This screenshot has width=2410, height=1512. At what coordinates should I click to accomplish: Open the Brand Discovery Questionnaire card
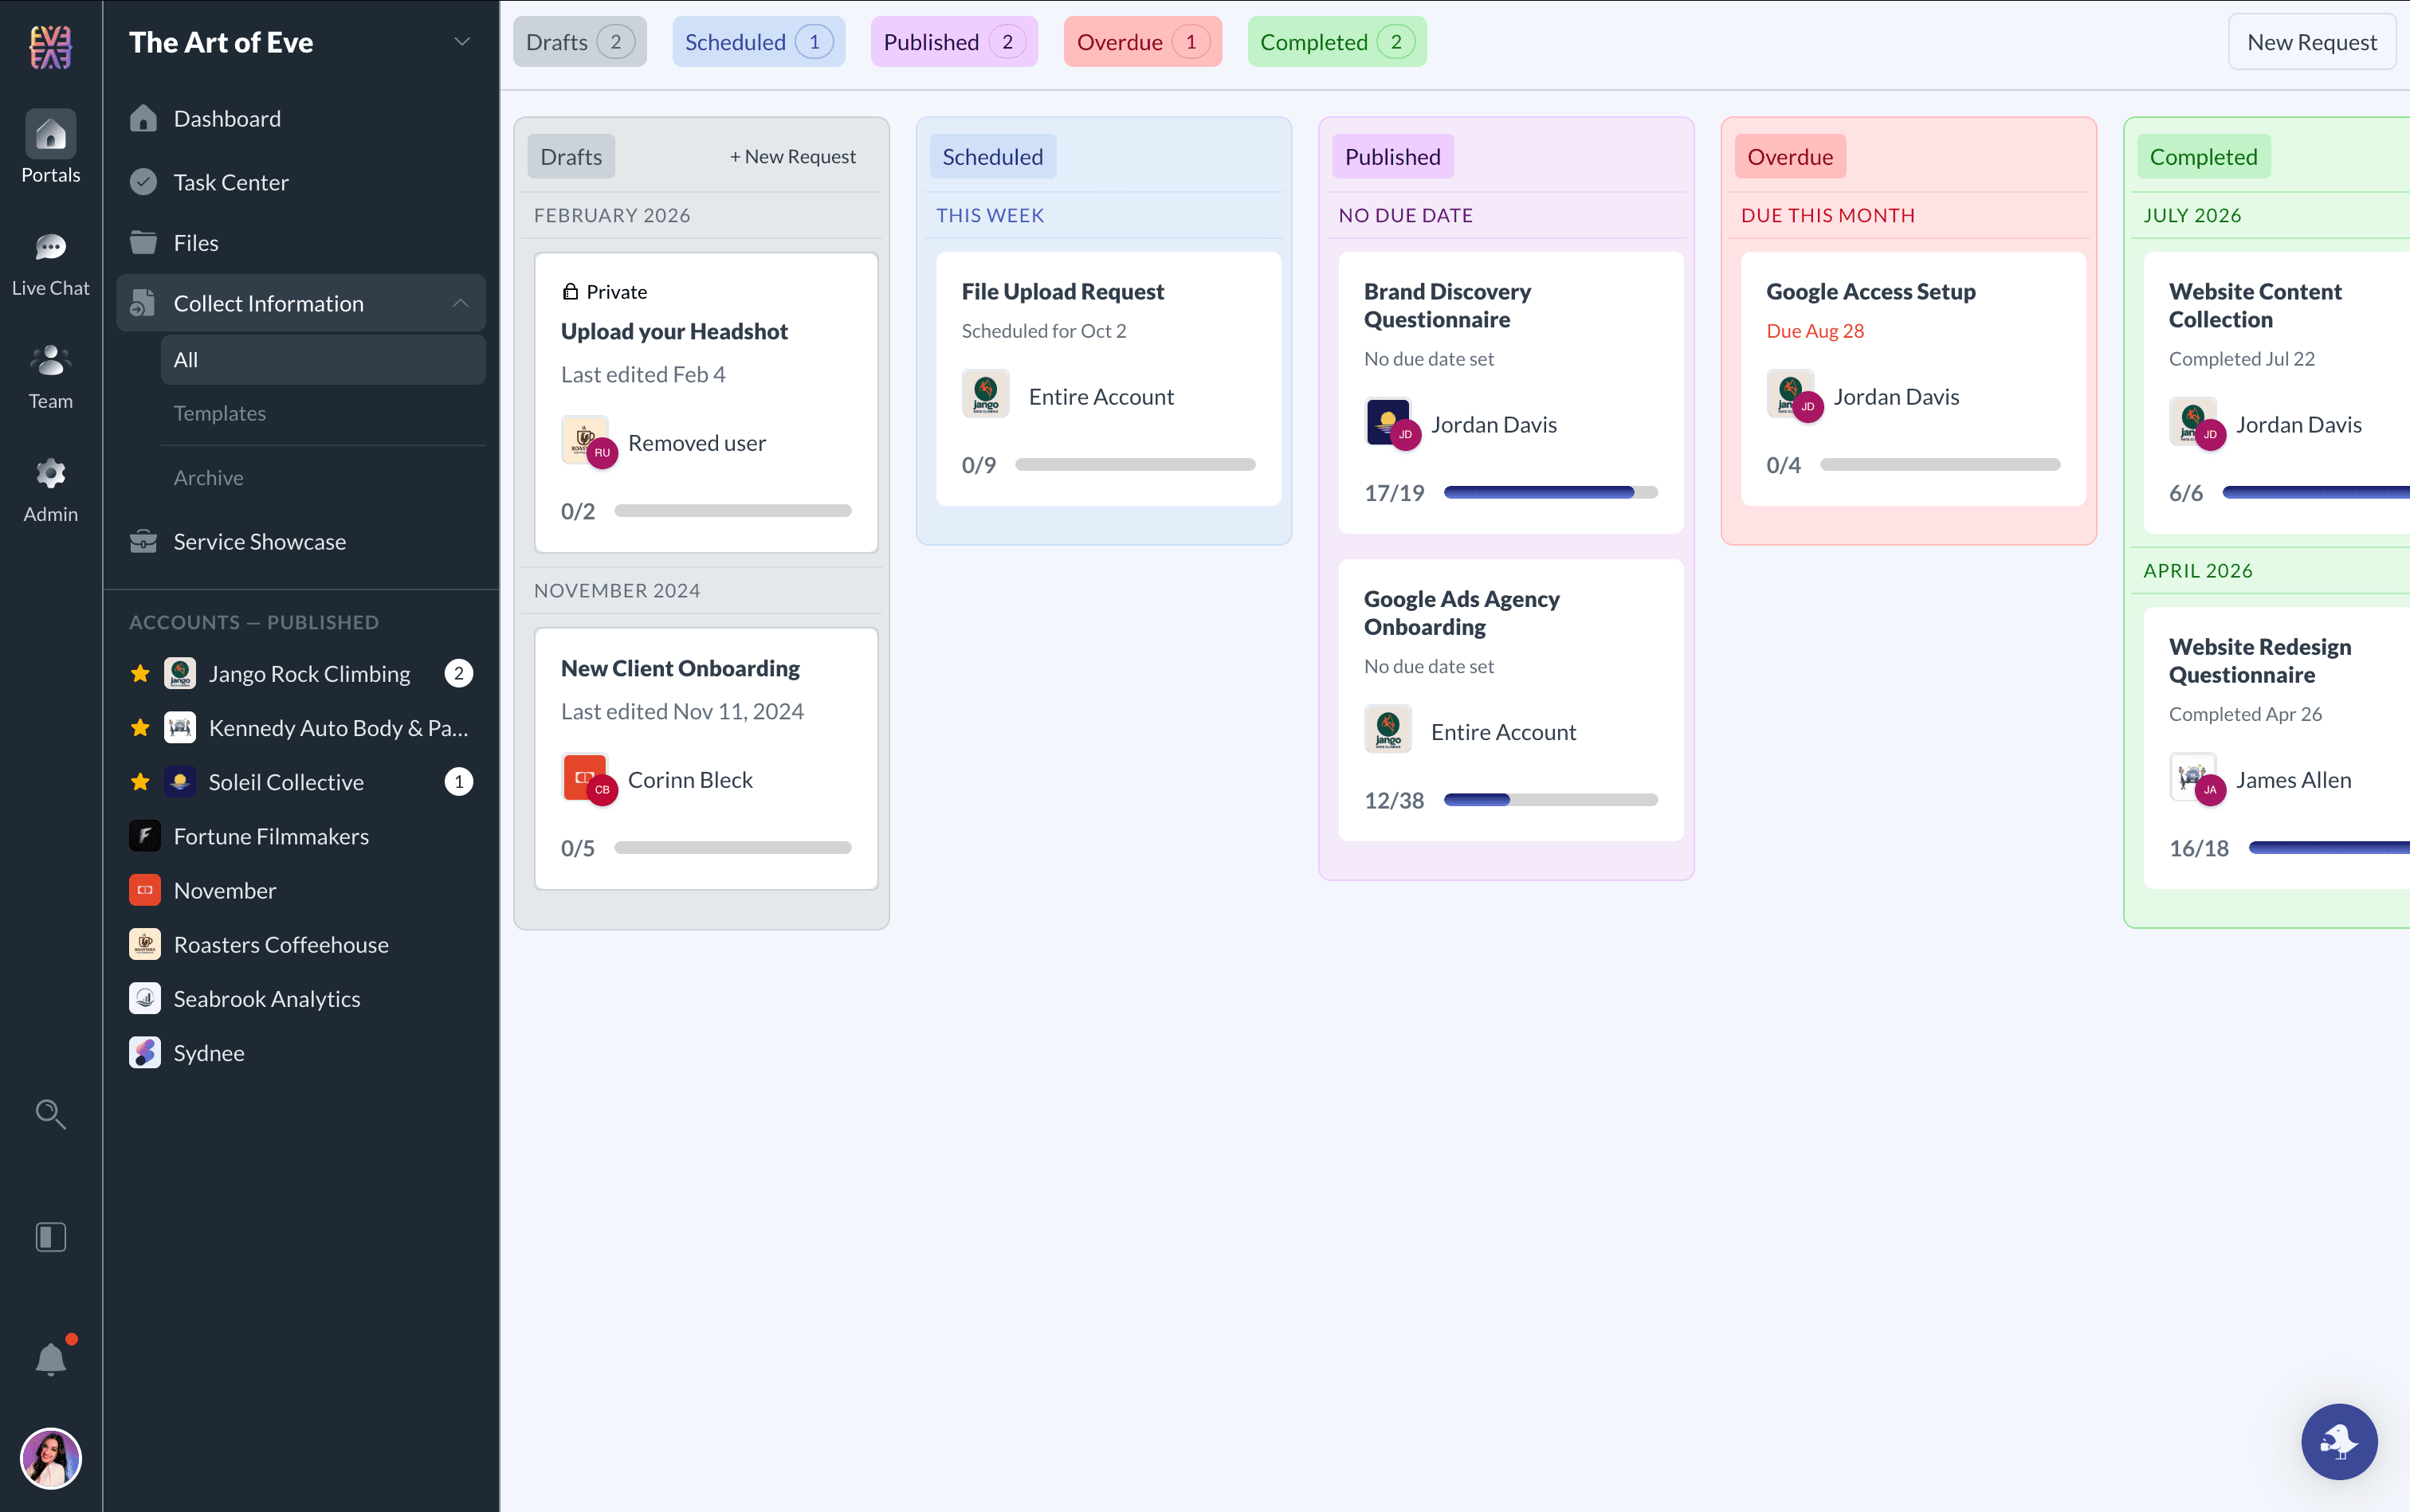(x=1510, y=392)
